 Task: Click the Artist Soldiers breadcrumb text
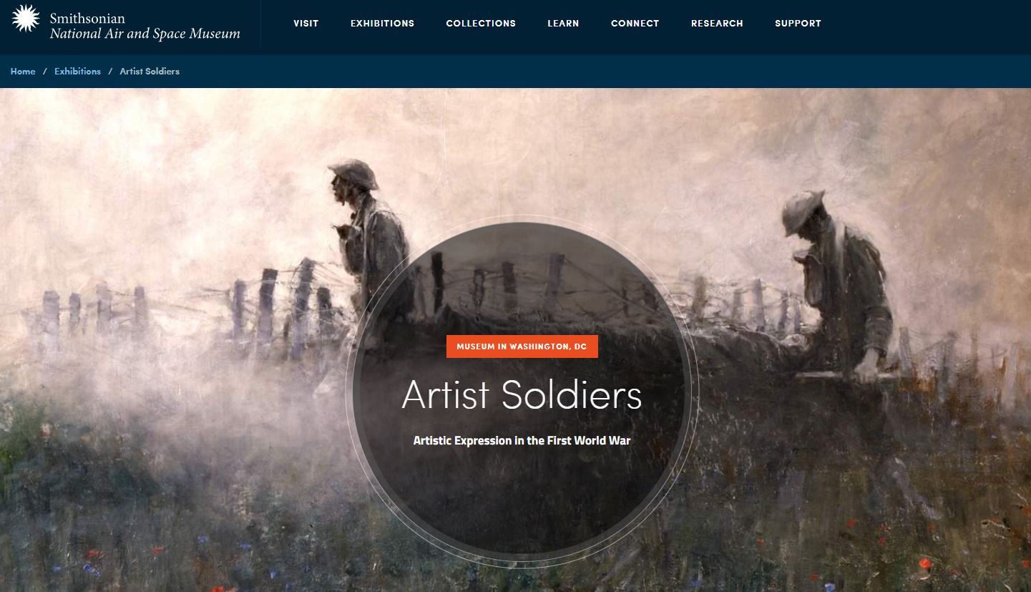[150, 72]
